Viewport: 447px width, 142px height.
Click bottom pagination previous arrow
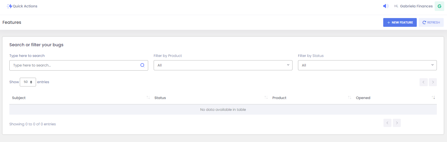click(387, 123)
